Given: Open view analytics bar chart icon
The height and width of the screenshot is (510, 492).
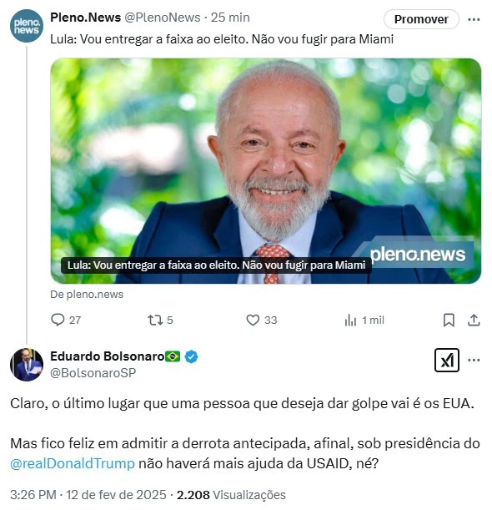Looking at the screenshot, I should 350,320.
